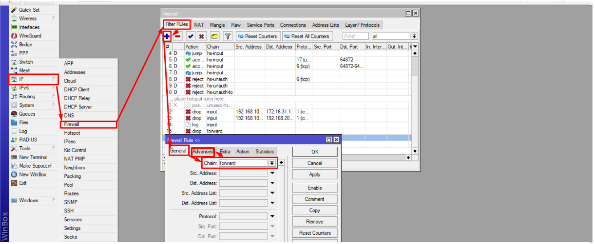The image size is (595, 244).
Task: Expand the Src. Address field
Action: pyautogui.click(x=272, y=173)
